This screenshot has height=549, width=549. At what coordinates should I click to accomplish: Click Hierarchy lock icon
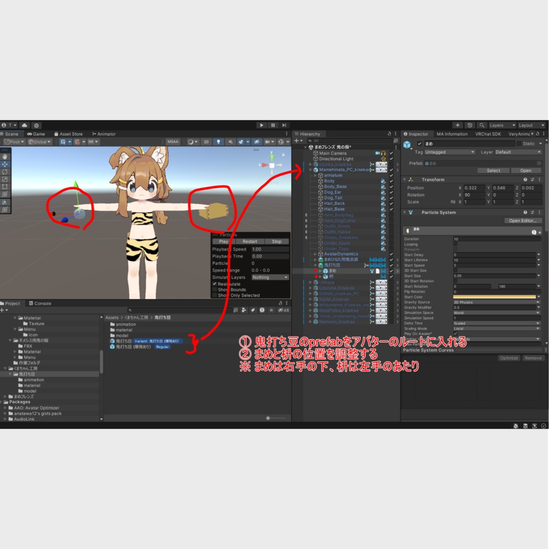click(389, 134)
